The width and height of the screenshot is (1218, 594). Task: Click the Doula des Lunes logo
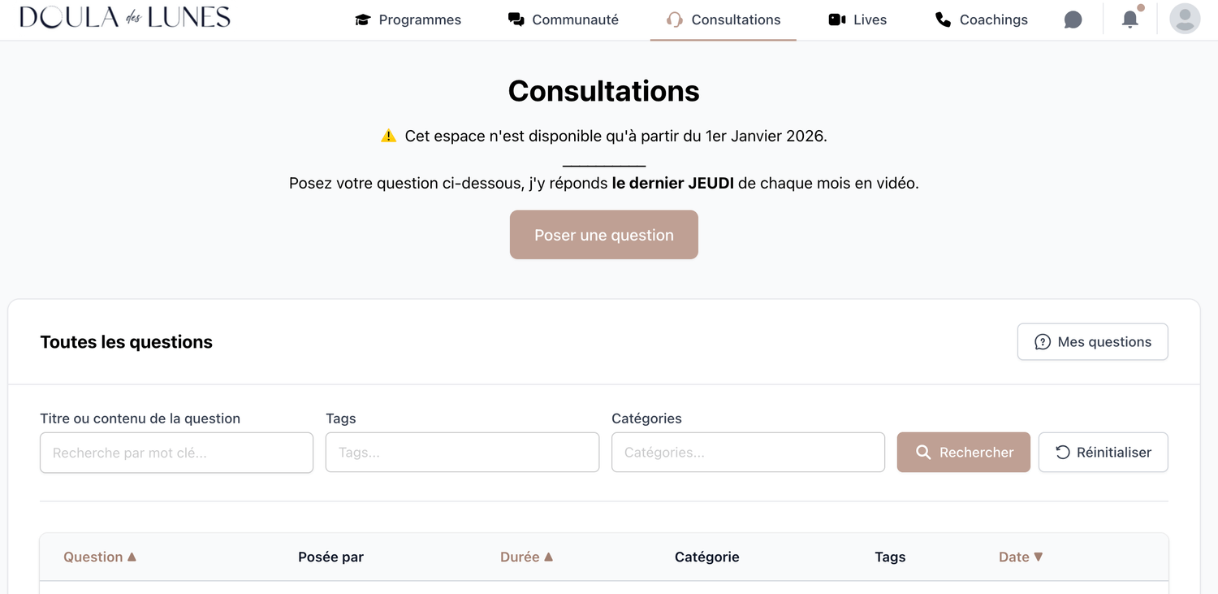(125, 17)
